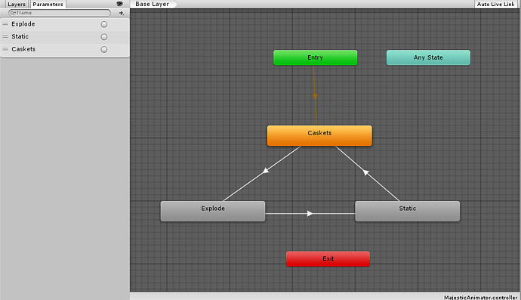Select the orange Caskets state node
521x300 pixels.
click(x=319, y=135)
